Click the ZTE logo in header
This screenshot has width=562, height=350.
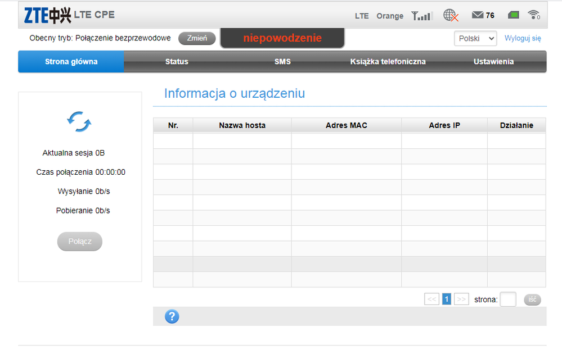coord(47,15)
